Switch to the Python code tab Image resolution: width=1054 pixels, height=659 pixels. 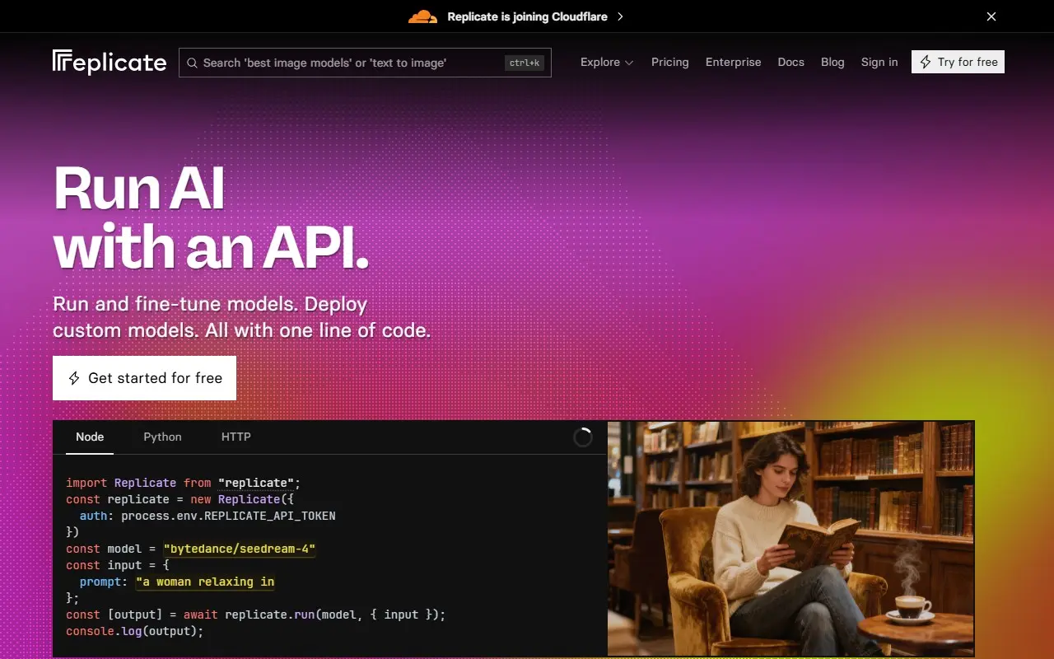(x=162, y=437)
